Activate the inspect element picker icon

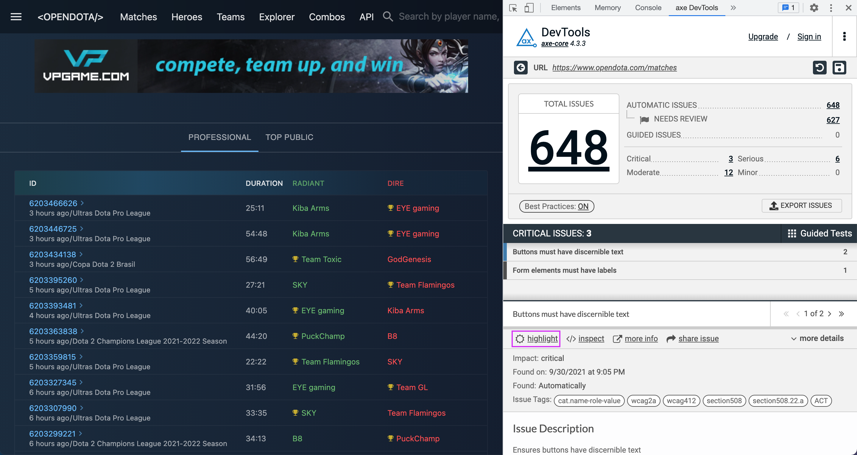[x=513, y=8]
